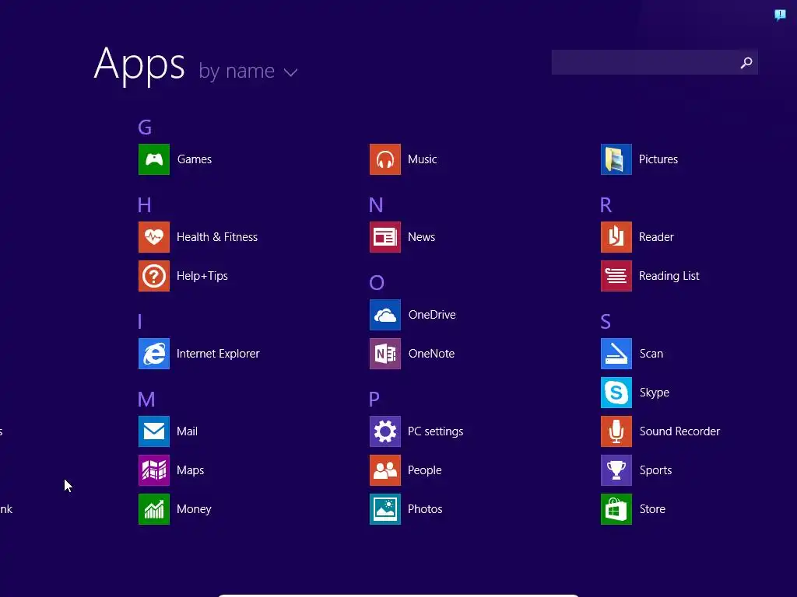Open the Help+Tips question mark icon

tap(154, 276)
